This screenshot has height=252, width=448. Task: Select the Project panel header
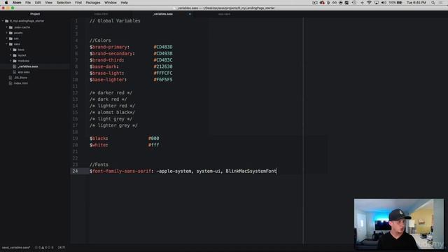point(35,14)
